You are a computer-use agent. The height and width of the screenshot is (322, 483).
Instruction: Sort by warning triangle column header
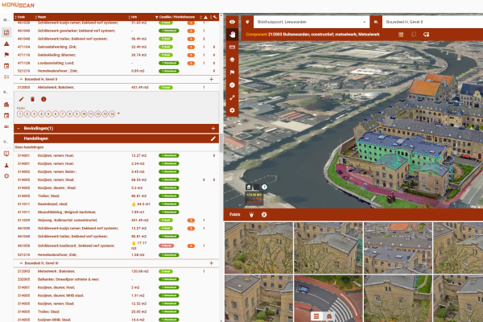[204, 17]
